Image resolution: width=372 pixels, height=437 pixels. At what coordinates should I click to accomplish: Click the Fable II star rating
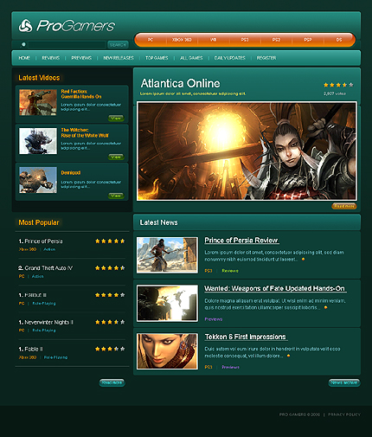(x=110, y=349)
